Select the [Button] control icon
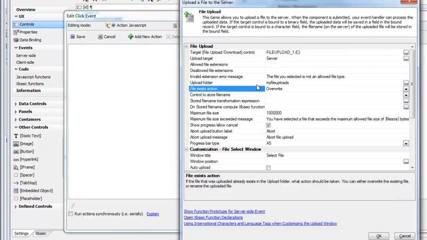Image resolution: width=427 pixels, height=240 pixels. coord(16,151)
